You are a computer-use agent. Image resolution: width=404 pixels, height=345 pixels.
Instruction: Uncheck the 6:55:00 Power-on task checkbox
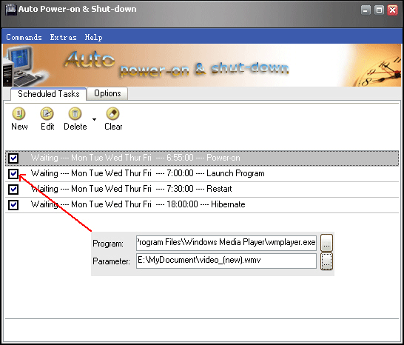[13, 158]
